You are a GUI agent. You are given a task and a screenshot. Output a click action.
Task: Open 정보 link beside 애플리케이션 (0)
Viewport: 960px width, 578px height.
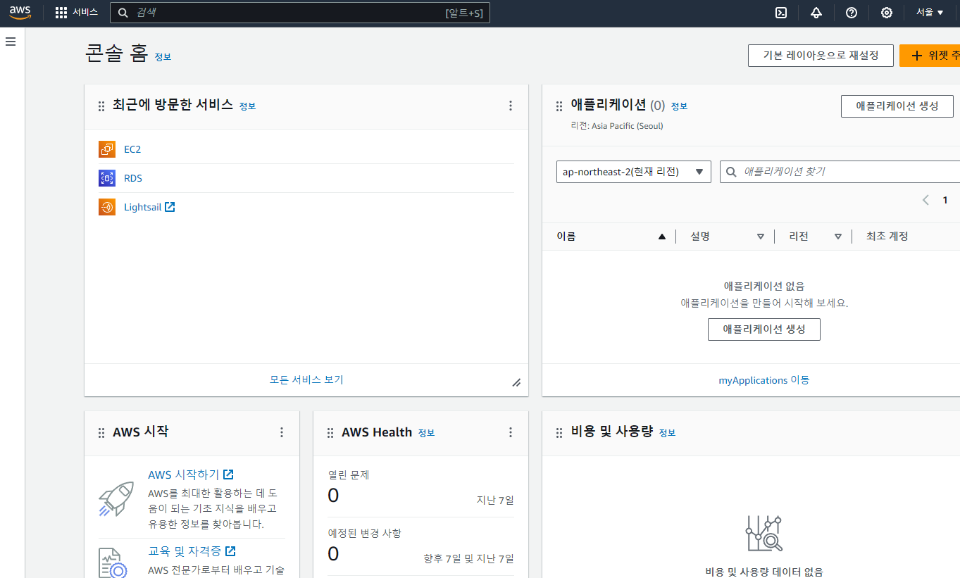pyautogui.click(x=679, y=106)
